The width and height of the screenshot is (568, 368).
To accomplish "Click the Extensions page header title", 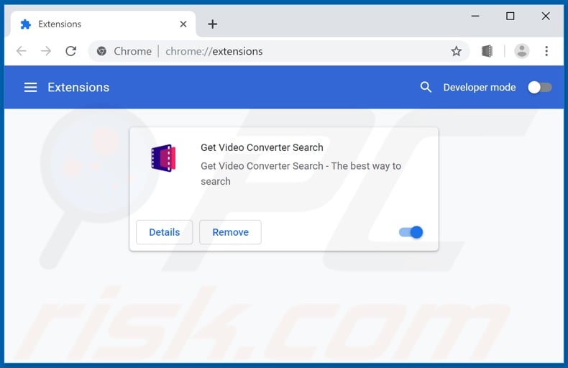I will coord(78,87).
